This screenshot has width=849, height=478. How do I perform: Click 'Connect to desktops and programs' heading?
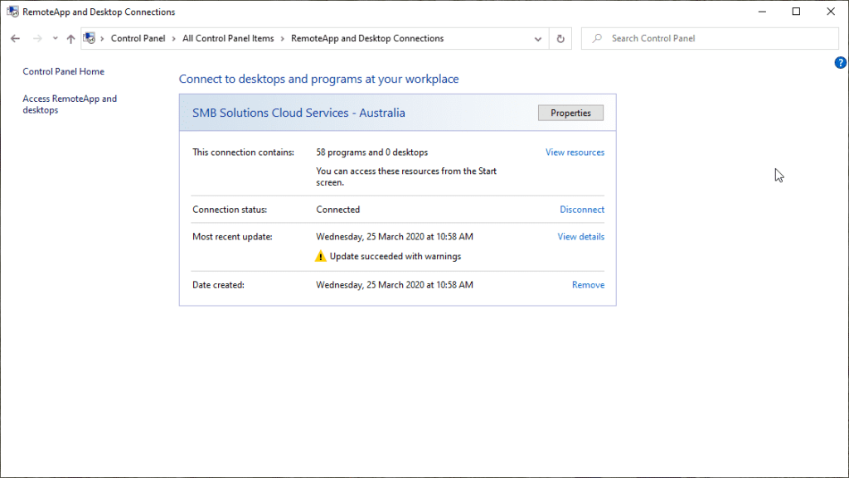point(319,79)
